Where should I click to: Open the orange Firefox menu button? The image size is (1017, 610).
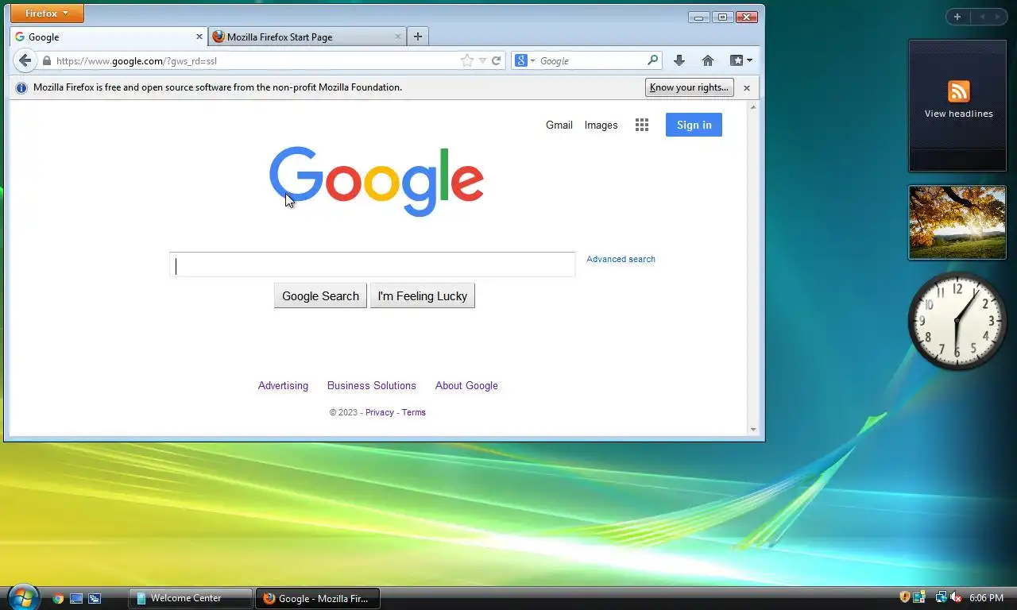tap(47, 14)
